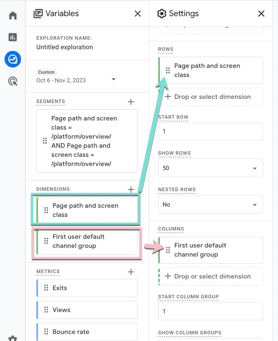Screen dimensions: 278x341
Task: Select the Explore icon in the sidebar
Action: point(13,59)
